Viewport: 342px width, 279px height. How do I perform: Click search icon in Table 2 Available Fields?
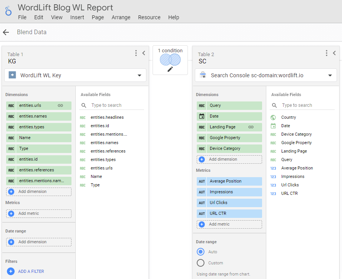pyautogui.click(x=274, y=106)
